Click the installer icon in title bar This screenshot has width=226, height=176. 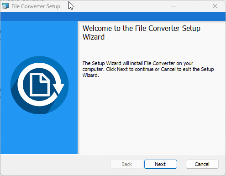coord(5,6)
